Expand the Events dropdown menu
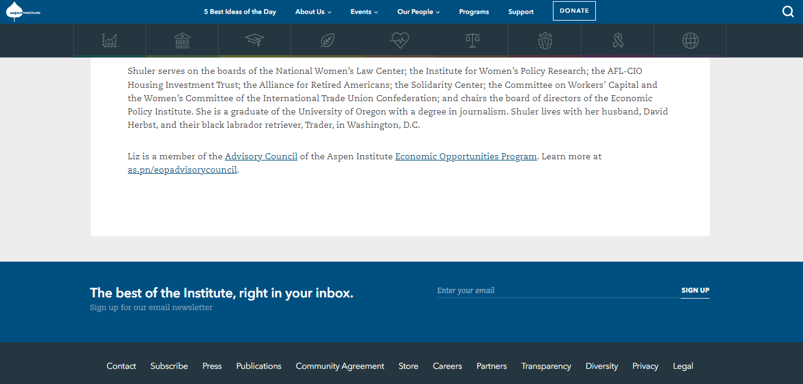Viewport: 803px width, 384px height. 364,12
